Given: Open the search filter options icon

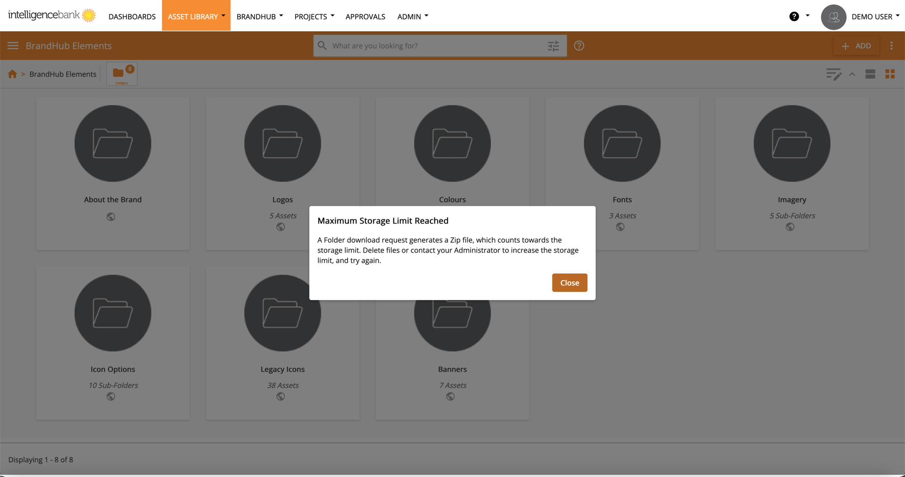Looking at the screenshot, I should point(553,46).
